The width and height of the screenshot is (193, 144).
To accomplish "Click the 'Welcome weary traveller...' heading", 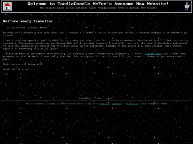I will point(31,21).
